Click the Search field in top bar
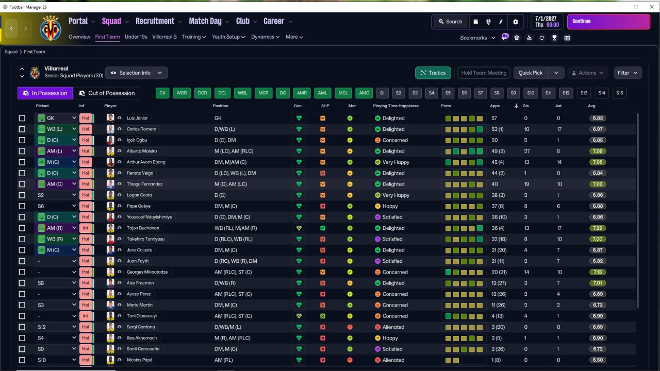660x371 pixels. tap(450, 22)
